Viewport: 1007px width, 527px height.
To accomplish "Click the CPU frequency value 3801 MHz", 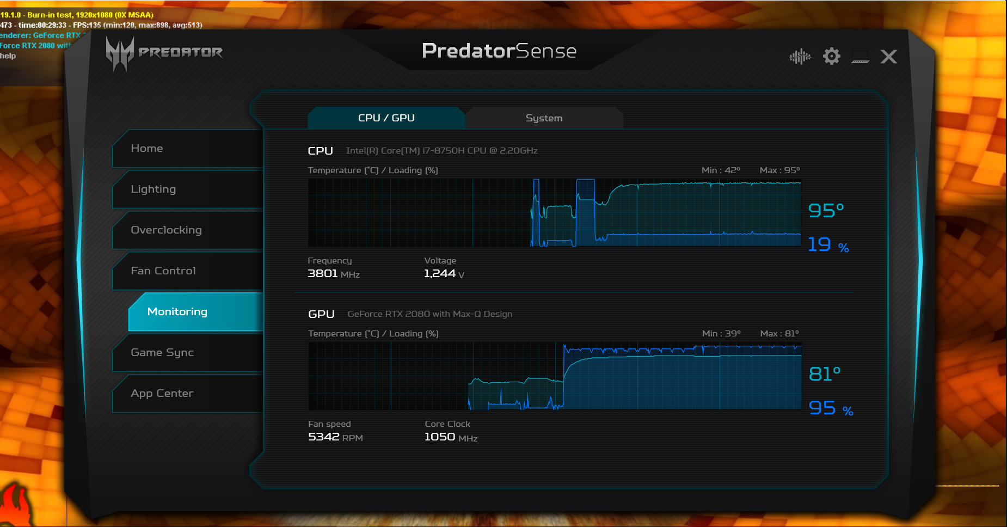I will click(x=334, y=273).
